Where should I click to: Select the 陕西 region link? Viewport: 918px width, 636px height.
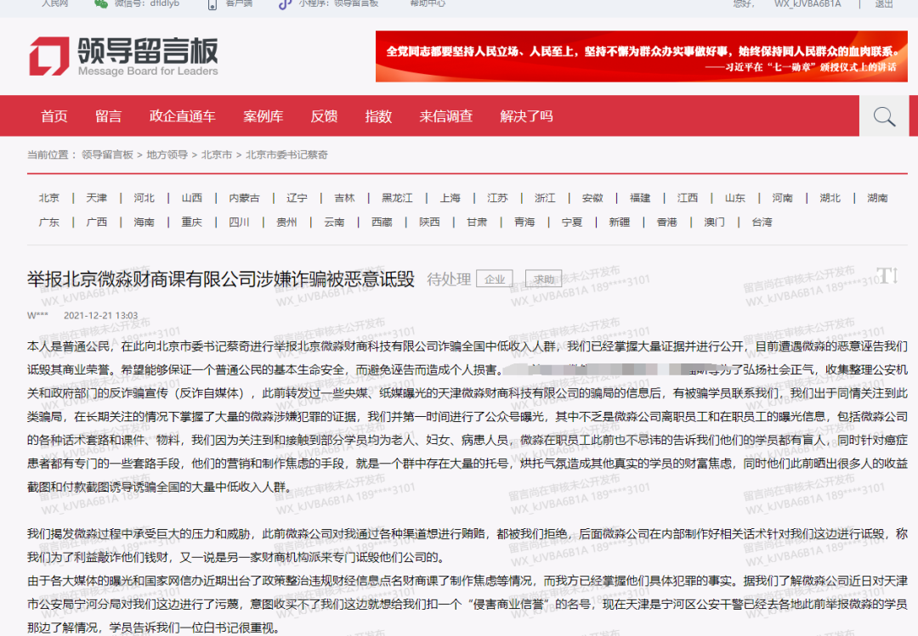[429, 222]
